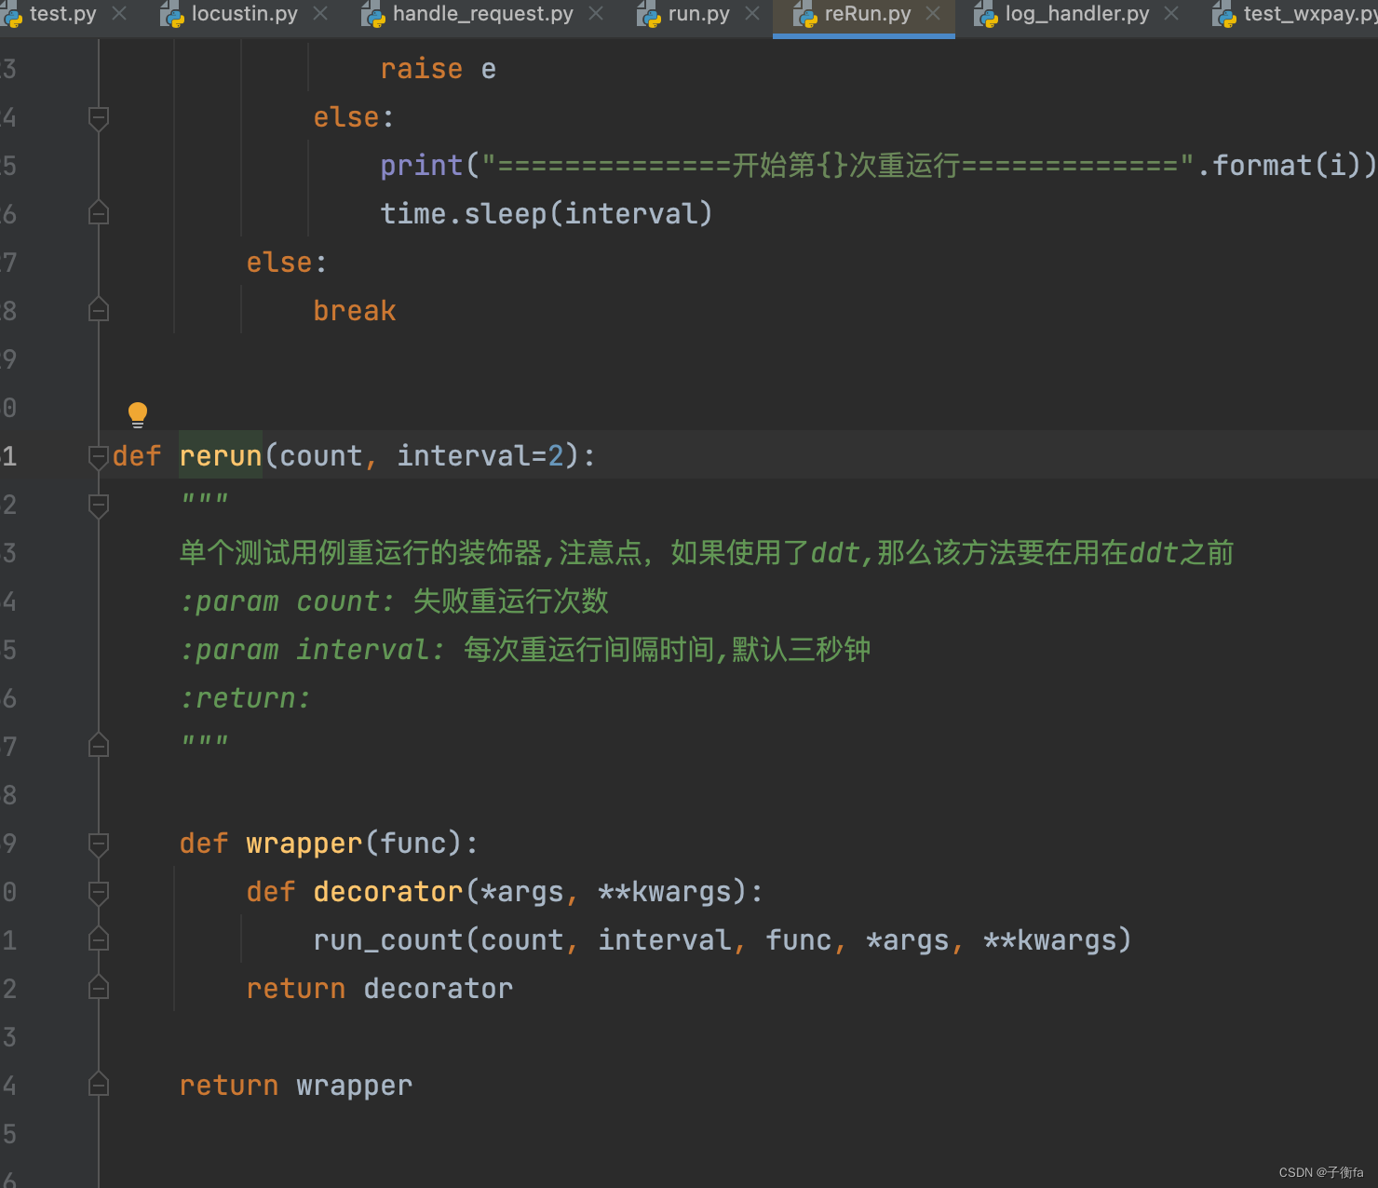Click 'return decorator' statement
Screen dimensions: 1378x1188
pyautogui.click(x=380, y=989)
